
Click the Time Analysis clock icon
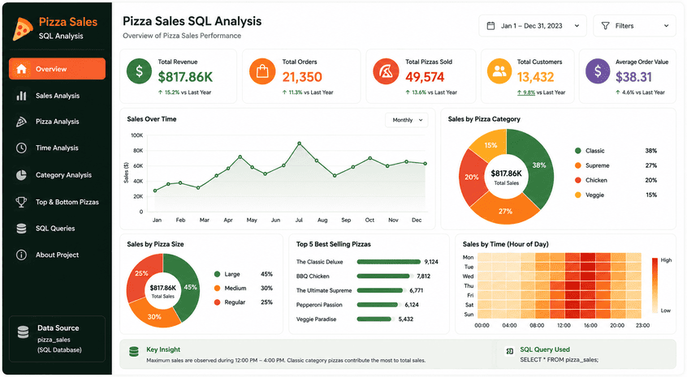21,148
